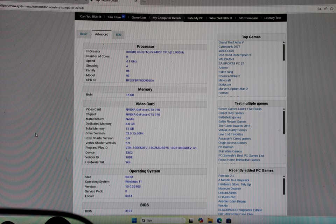Click the Read aloud icon in address bar
The width and height of the screenshot is (336, 224).
[x=325, y=9]
